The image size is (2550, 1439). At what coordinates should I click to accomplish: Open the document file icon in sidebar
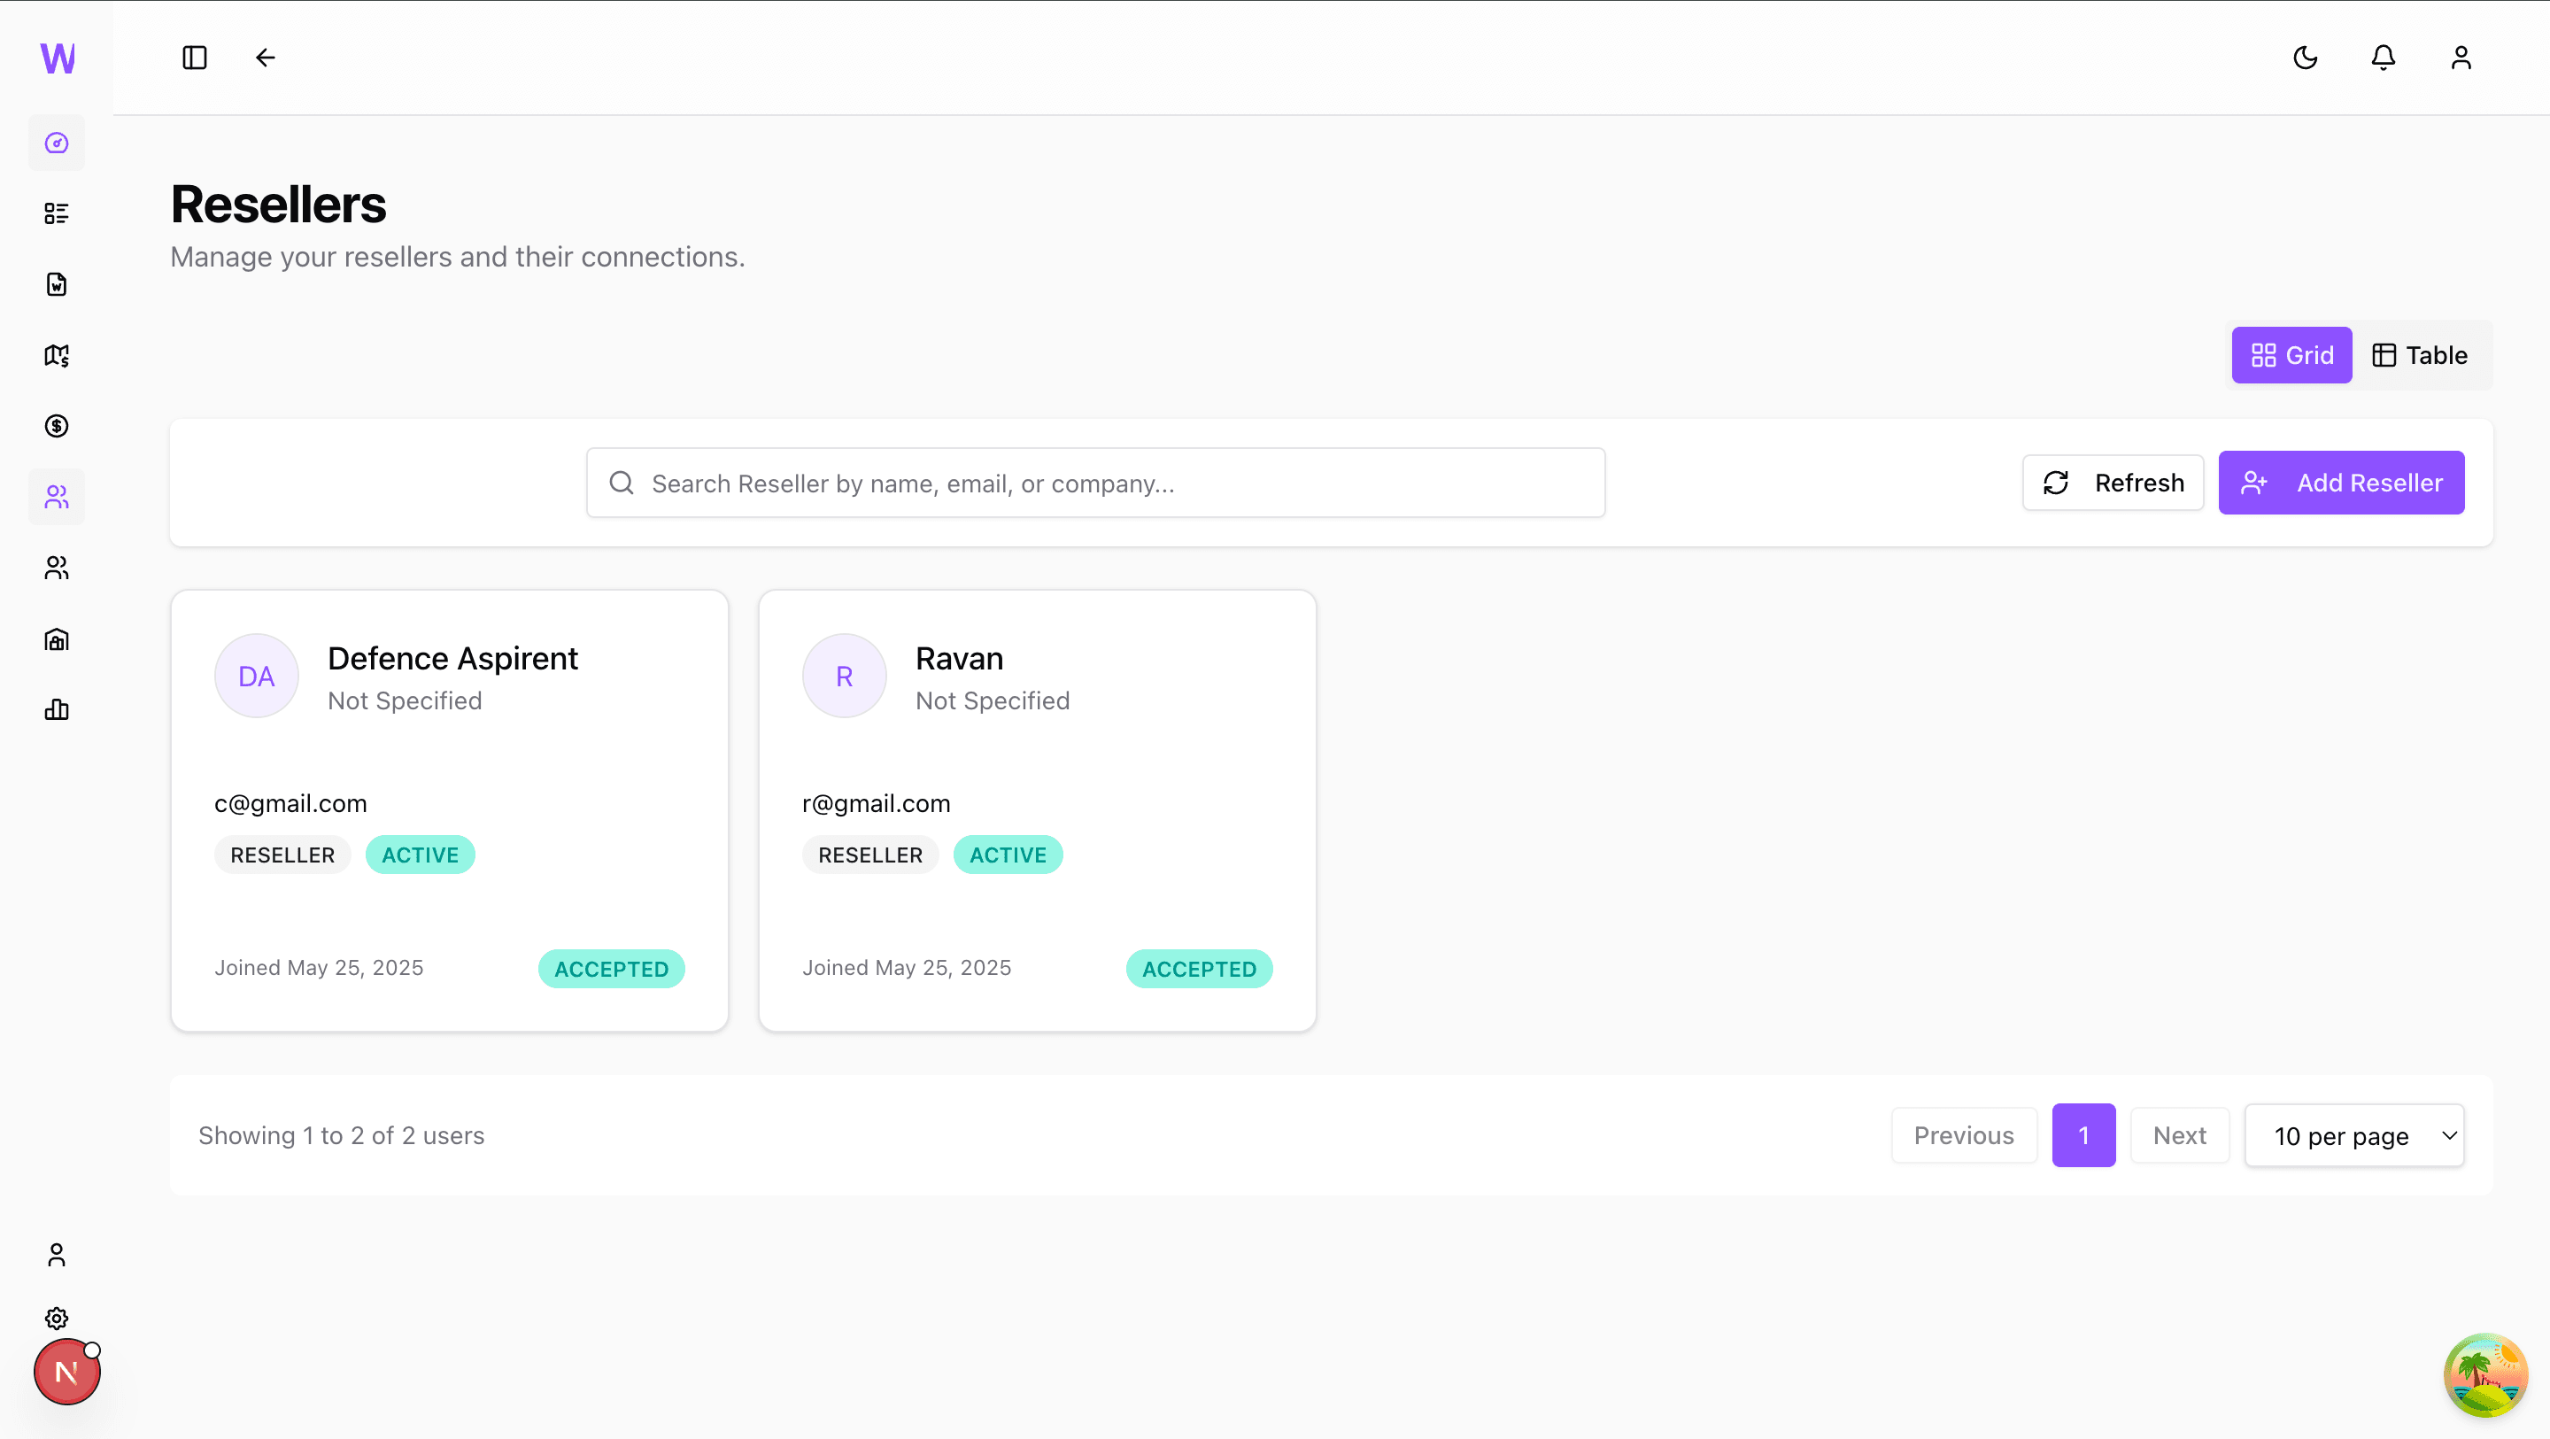click(57, 284)
